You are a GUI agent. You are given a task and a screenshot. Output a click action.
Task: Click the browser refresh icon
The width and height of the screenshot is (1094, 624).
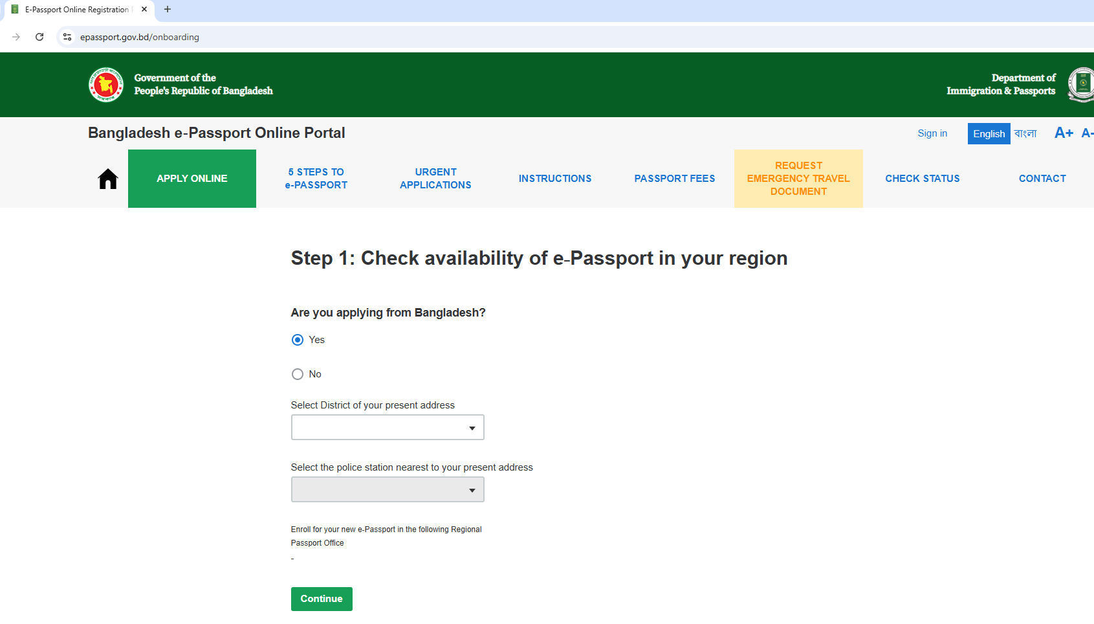(x=39, y=37)
